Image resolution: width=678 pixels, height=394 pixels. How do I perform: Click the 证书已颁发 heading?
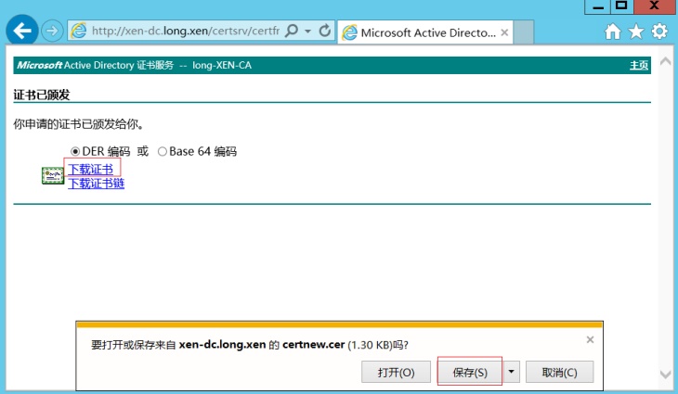42,95
